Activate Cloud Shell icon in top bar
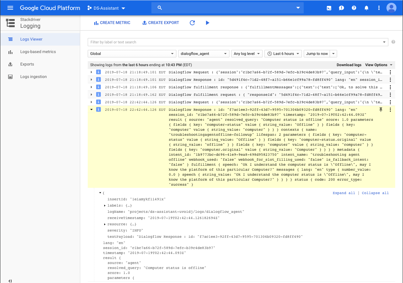 tap(329, 8)
